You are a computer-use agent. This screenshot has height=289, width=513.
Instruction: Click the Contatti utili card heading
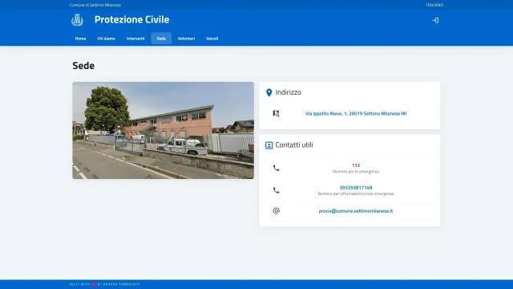pyautogui.click(x=294, y=145)
